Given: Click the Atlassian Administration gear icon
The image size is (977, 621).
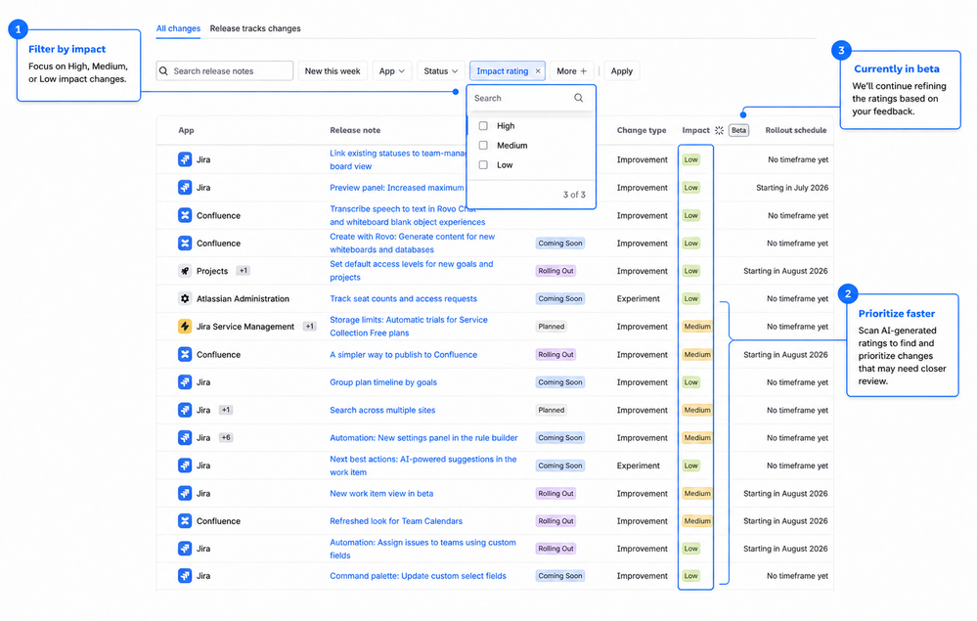Looking at the screenshot, I should click(185, 298).
